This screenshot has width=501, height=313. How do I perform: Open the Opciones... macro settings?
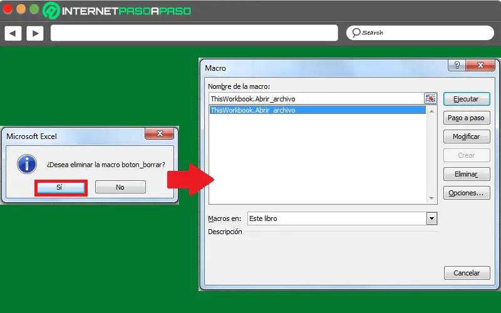(467, 193)
